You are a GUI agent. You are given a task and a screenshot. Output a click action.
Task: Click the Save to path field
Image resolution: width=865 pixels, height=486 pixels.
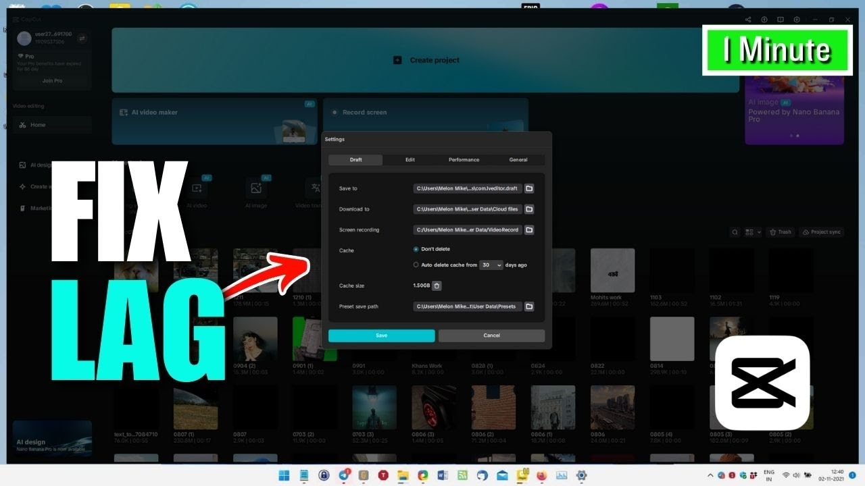click(468, 188)
